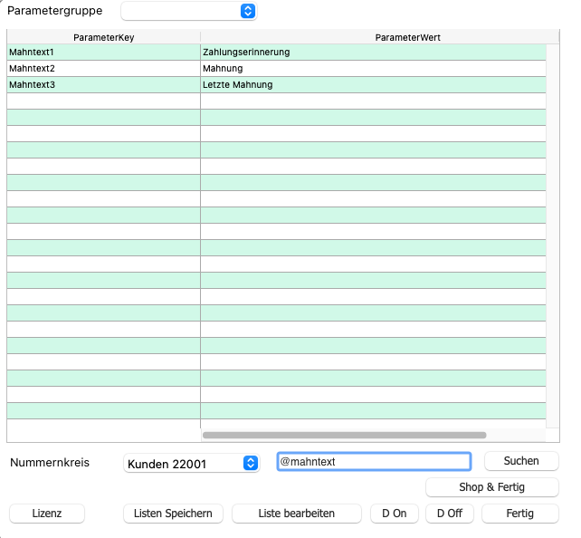Open Lizenz via its button
This screenshot has height=538, width=581.
47,514
